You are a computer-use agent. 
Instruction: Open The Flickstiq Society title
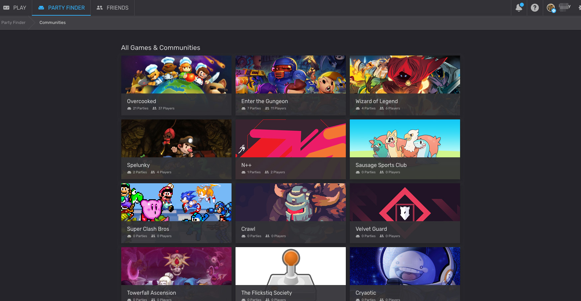tap(267, 293)
